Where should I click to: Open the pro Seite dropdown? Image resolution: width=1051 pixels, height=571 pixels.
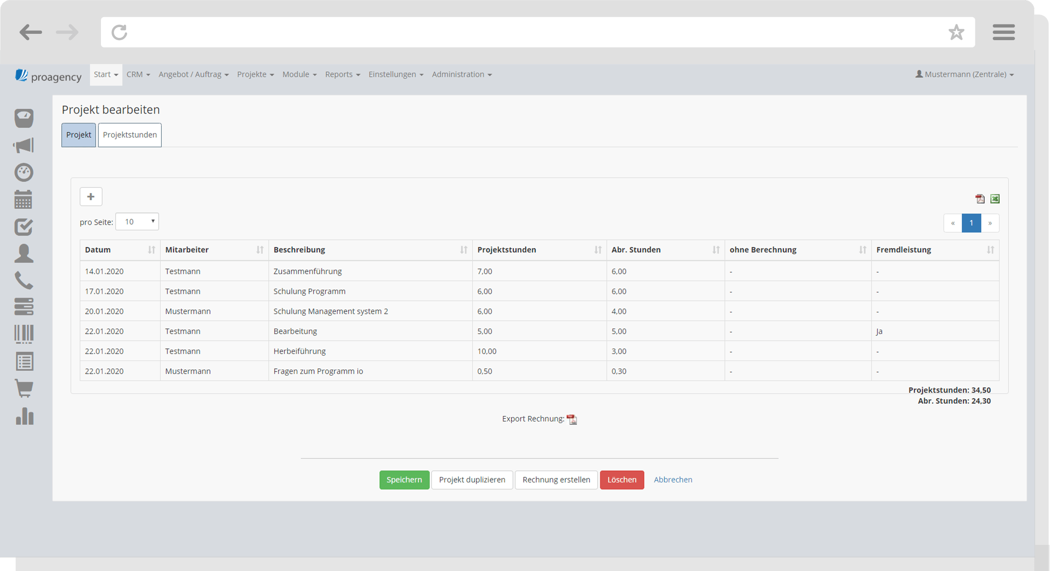(x=137, y=221)
